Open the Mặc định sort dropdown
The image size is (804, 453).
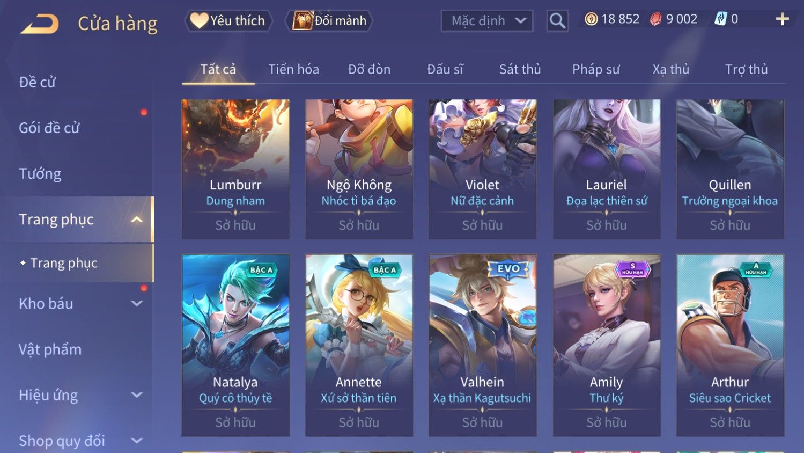487,21
